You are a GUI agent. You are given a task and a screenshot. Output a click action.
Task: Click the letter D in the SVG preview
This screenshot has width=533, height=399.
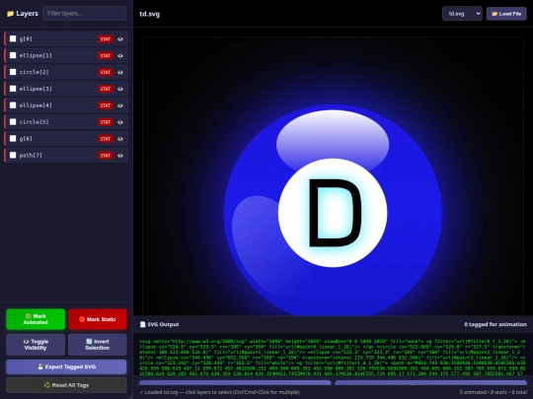[336, 213]
